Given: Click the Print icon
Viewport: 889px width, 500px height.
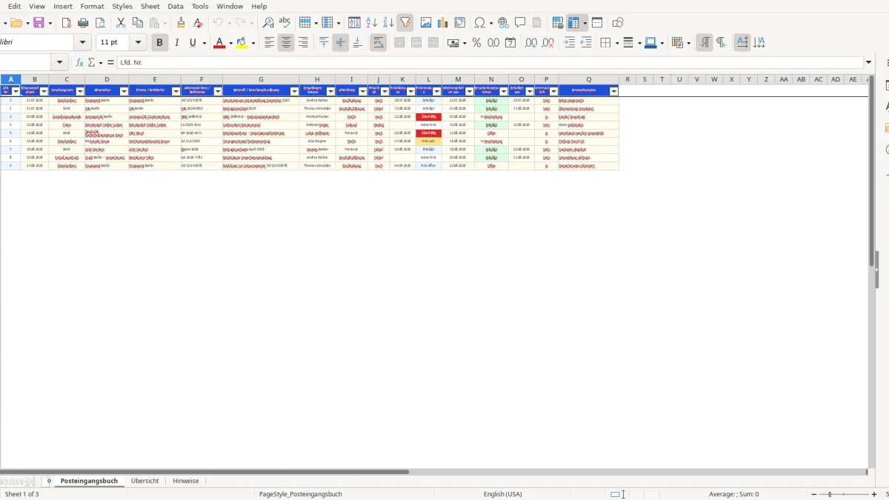Looking at the screenshot, I should (x=83, y=23).
